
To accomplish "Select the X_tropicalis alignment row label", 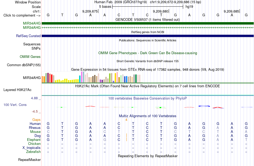I will (x=32, y=148).
